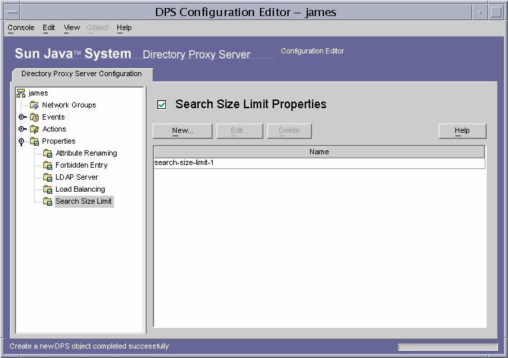
Task: Click the james server root icon
Action: 21,93
